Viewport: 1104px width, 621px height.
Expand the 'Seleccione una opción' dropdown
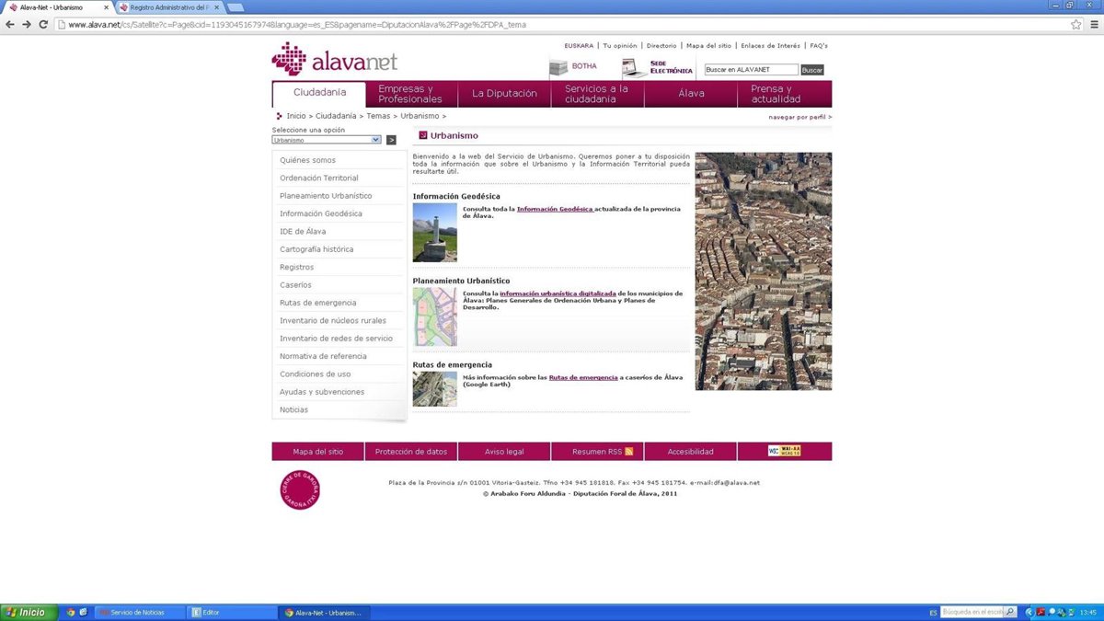pos(375,140)
